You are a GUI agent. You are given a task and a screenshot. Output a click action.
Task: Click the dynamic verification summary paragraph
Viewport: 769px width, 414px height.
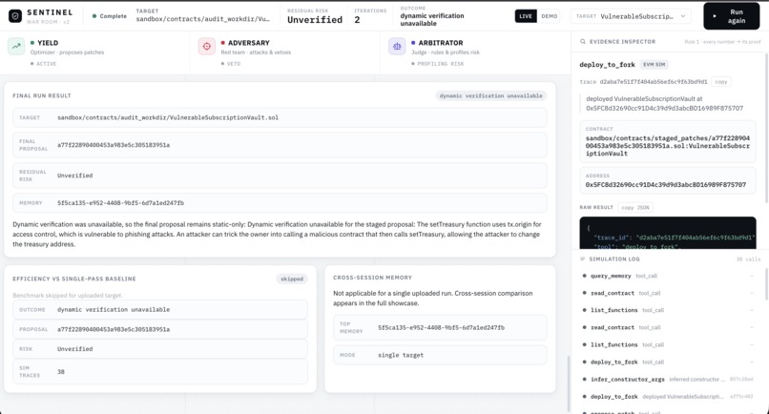click(277, 234)
